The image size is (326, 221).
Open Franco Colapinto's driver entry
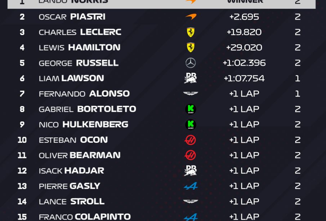[85, 217]
